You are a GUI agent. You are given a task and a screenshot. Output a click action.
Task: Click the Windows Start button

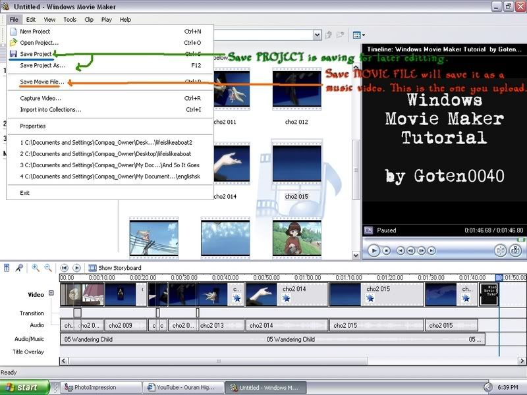25,387
